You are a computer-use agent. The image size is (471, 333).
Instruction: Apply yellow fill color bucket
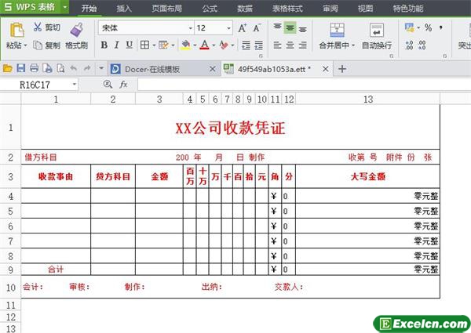click(185, 45)
